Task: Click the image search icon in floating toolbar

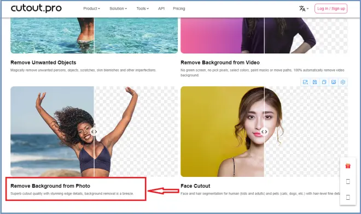Action: click(305, 82)
